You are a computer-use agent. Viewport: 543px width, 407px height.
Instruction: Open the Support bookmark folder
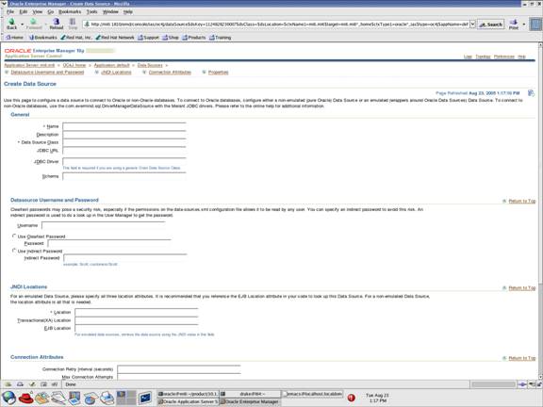[x=149, y=38]
